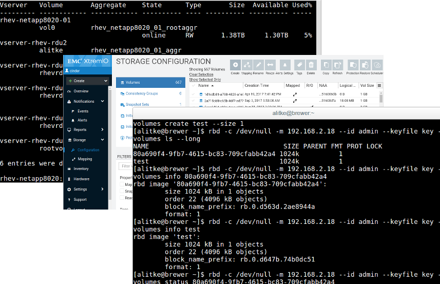Click the EMC XtremIO logo
Screen dimensions: 440x284
[x=88, y=61]
